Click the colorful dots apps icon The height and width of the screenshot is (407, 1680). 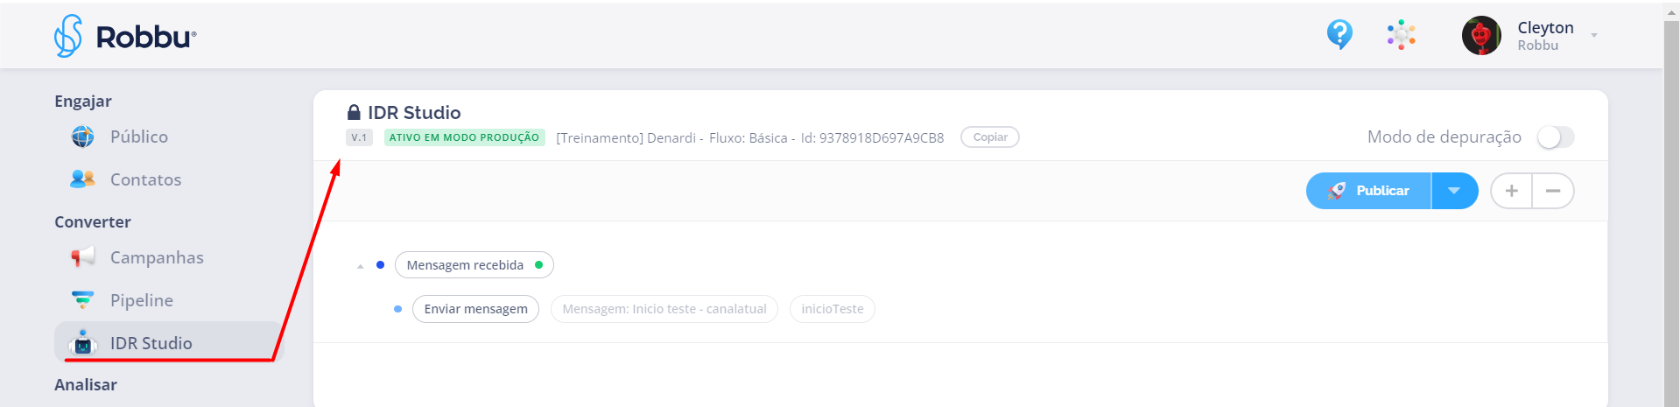coord(1401,35)
